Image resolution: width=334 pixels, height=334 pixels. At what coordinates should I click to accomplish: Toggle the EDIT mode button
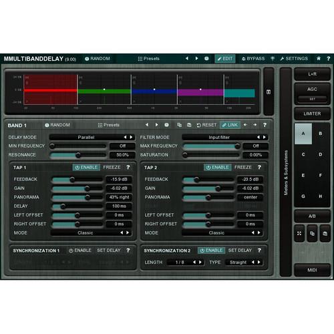225,59
